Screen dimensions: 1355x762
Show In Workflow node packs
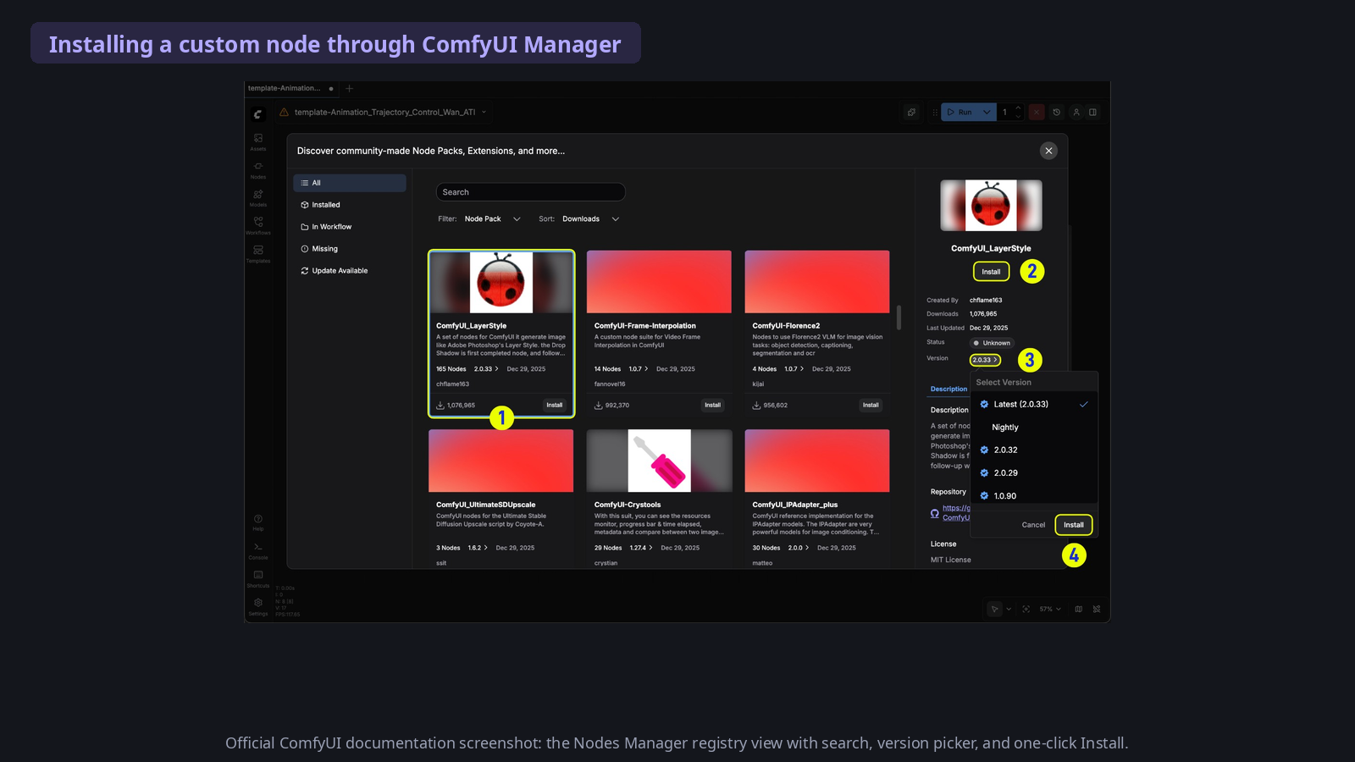(350, 227)
